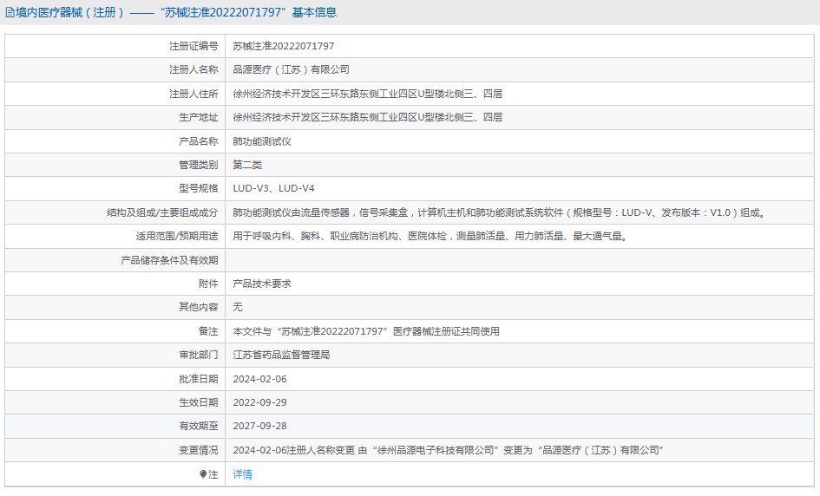This screenshot has height=496, width=820.
Task: Click approving department 江苏省药品监督管理局
Action: tap(281, 355)
